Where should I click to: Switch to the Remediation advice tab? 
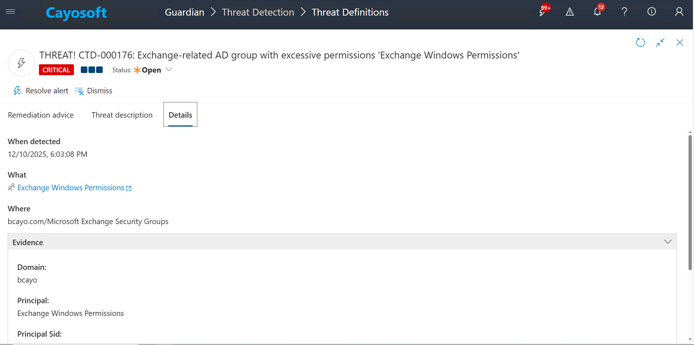(x=41, y=115)
